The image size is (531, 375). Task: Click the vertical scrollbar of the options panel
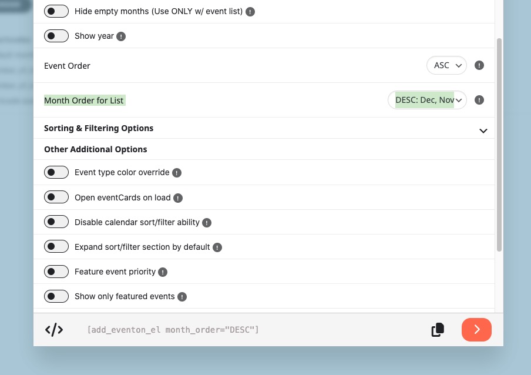tap(499, 145)
